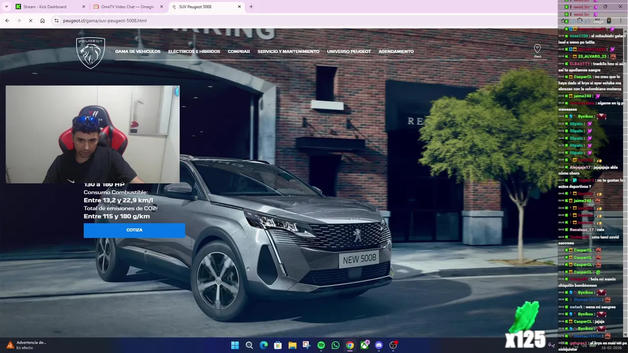Open a new browser tab
Viewport: 628px width, 353px height.
tap(251, 7)
